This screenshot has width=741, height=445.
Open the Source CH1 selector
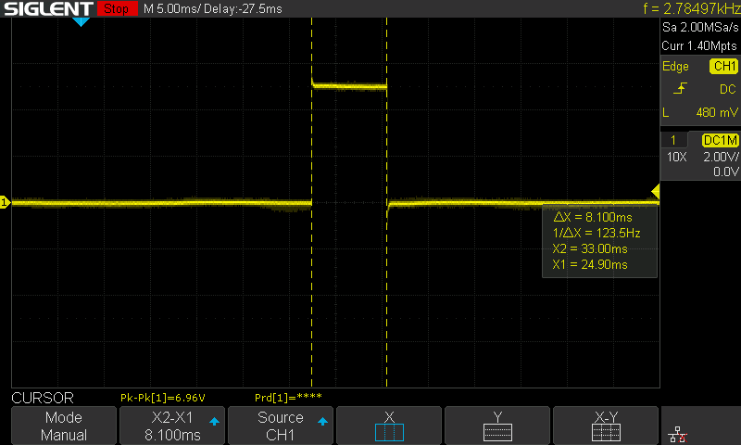[x=281, y=426]
